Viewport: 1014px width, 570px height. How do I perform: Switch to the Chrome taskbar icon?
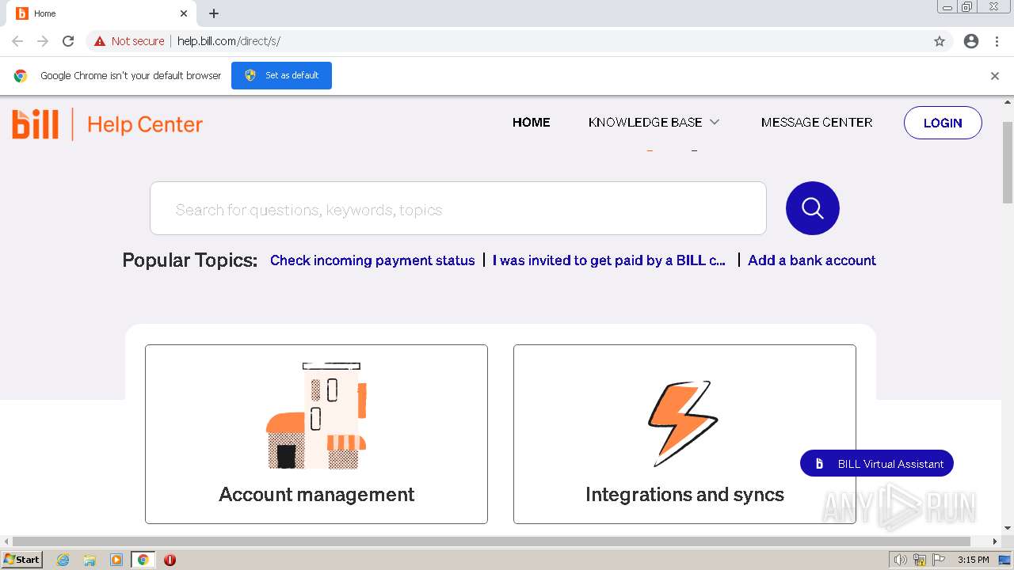point(143,560)
